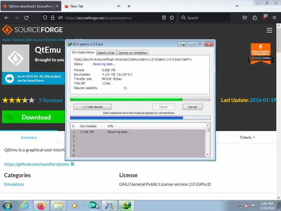Open Options on completion tab

[x=133, y=53]
